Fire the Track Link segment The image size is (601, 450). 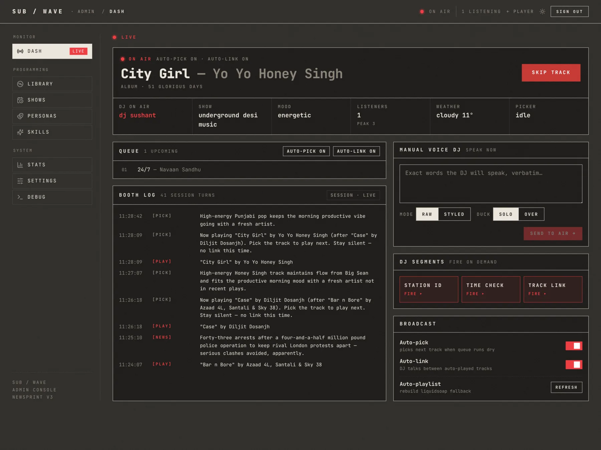point(553,289)
